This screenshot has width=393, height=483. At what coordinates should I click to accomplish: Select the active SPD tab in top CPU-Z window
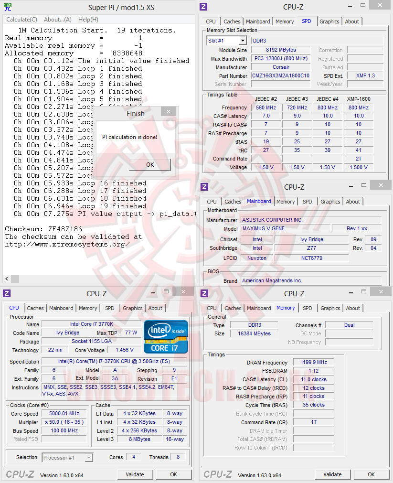click(307, 21)
